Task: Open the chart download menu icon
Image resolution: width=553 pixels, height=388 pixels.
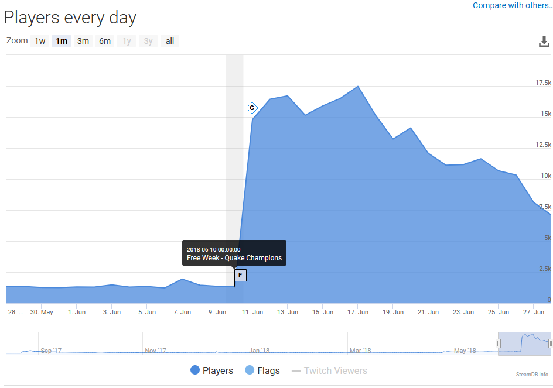Action: click(544, 42)
